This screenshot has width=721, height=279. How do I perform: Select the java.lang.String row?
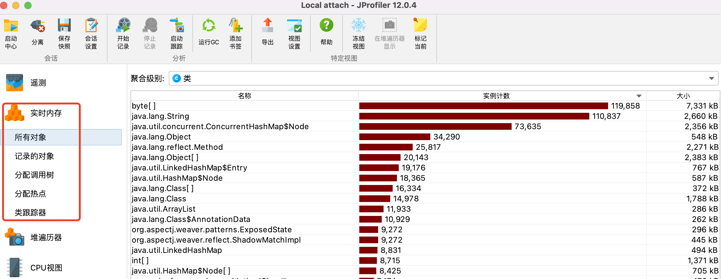point(425,116)
